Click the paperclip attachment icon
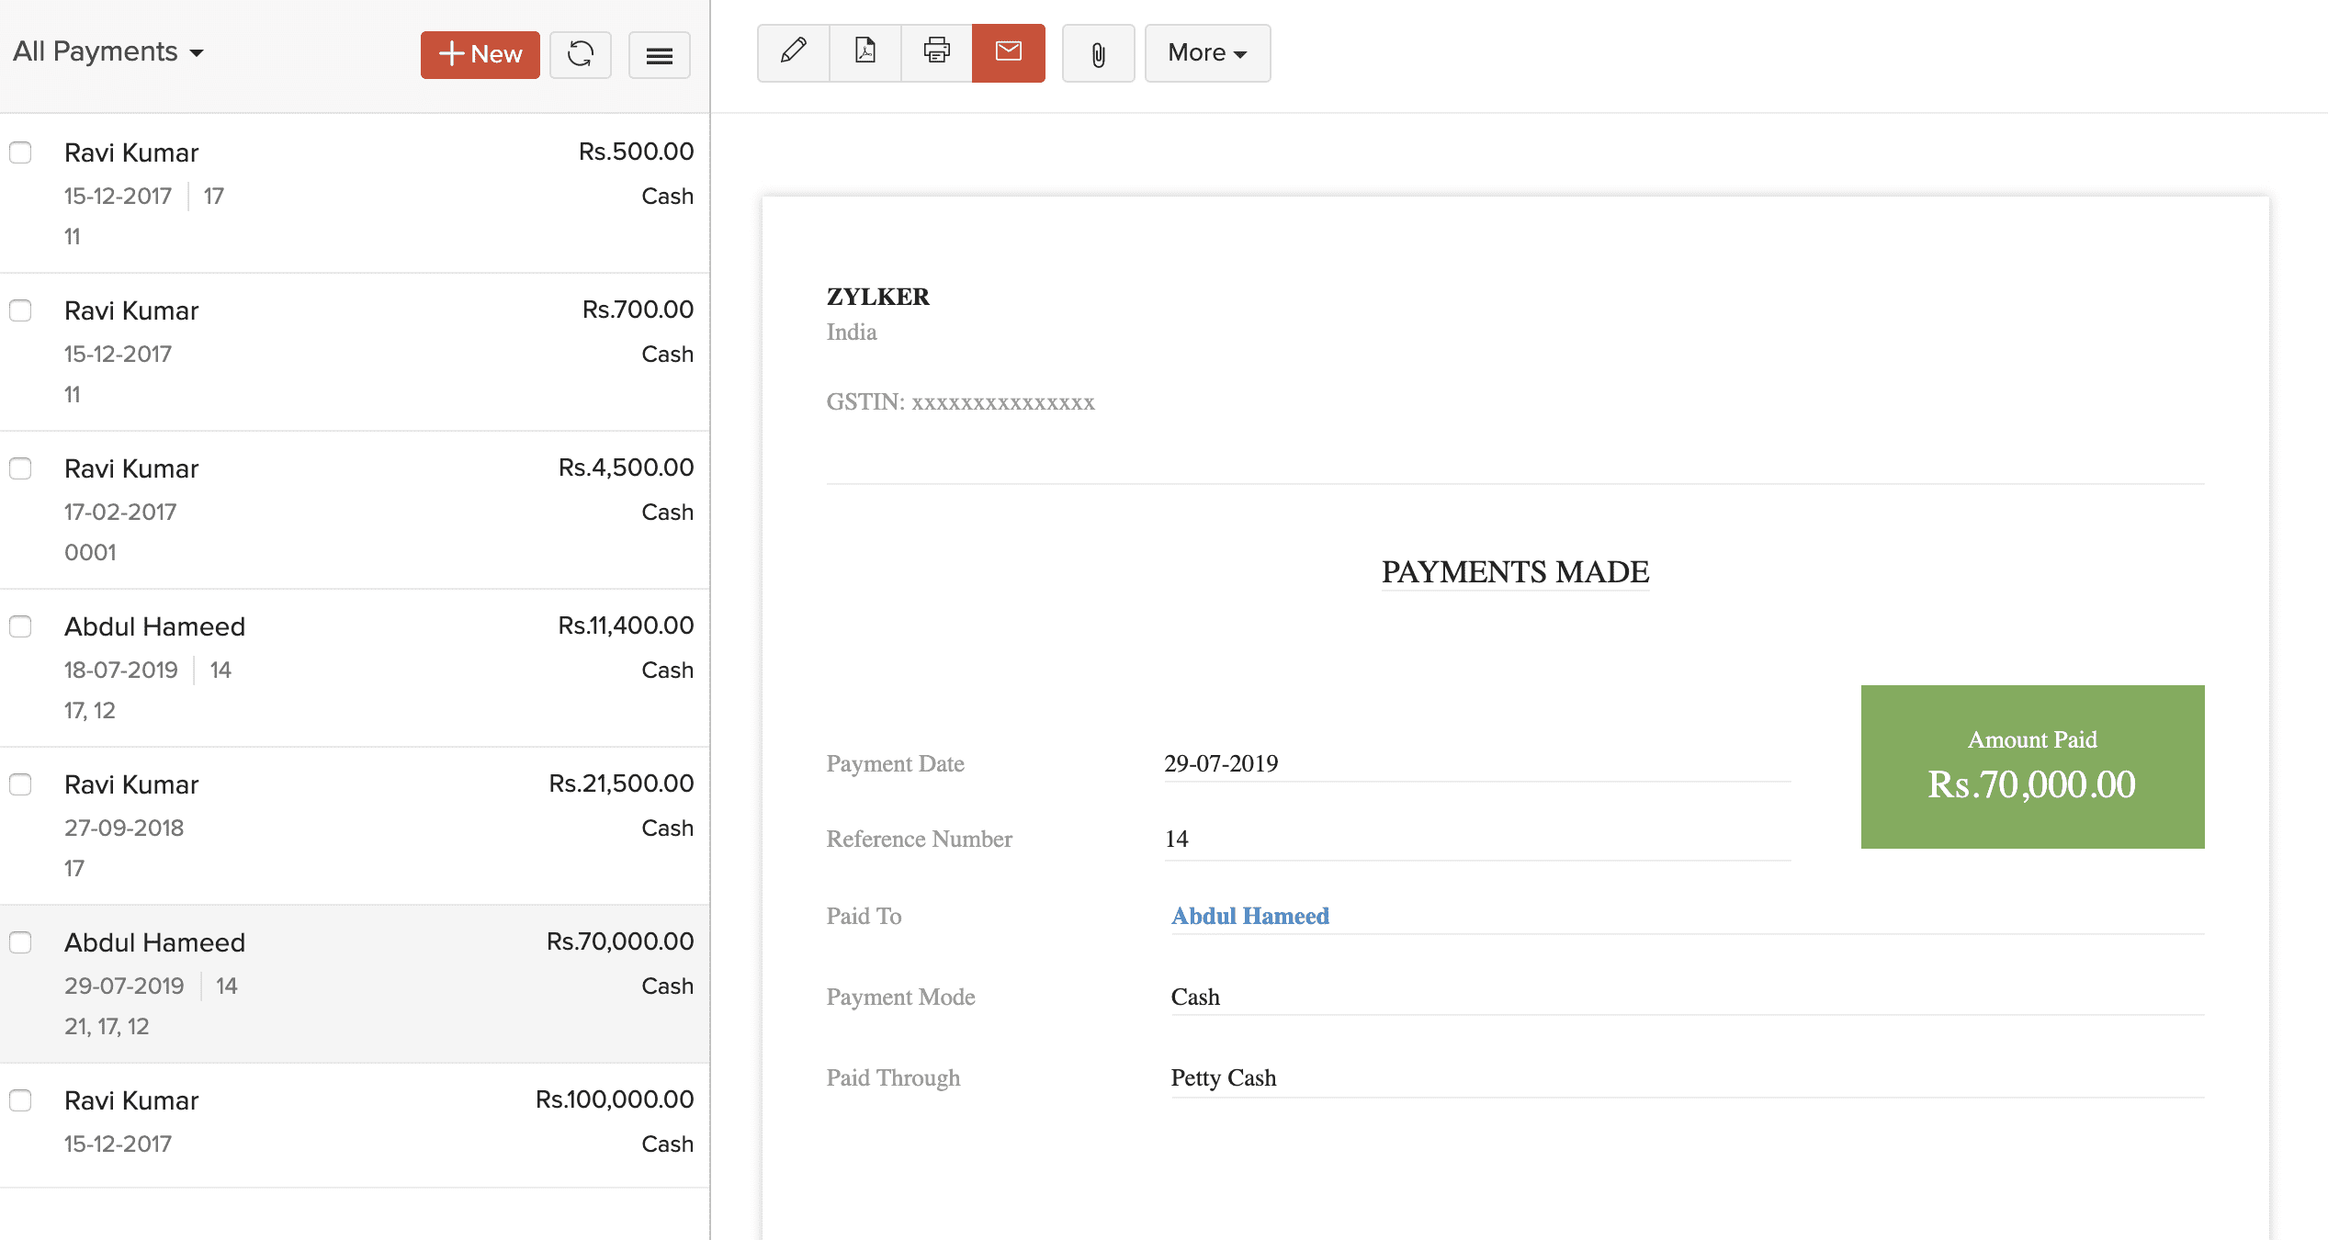The image size is (2328, 1240). coord(1098,54)
